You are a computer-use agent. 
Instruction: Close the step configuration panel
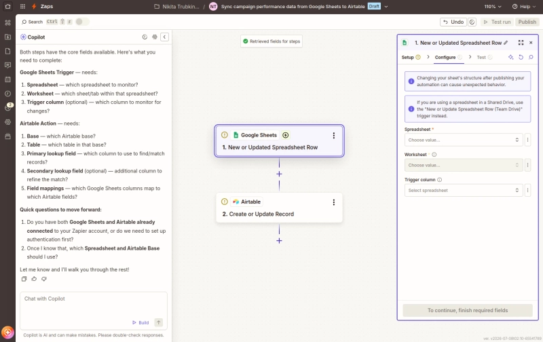click(x=531, y=43)
